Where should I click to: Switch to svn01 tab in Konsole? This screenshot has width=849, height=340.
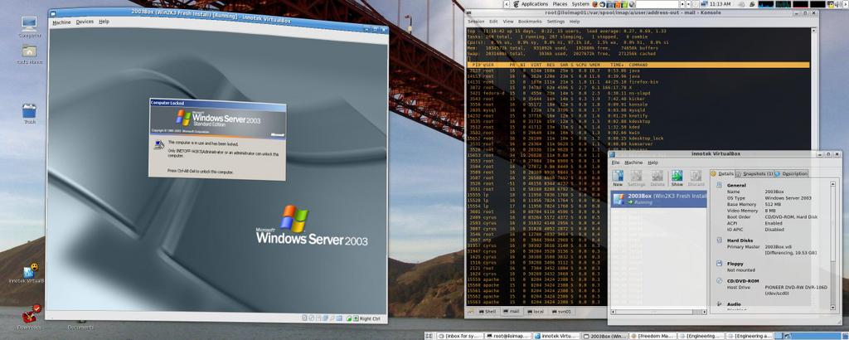(561, 312)
